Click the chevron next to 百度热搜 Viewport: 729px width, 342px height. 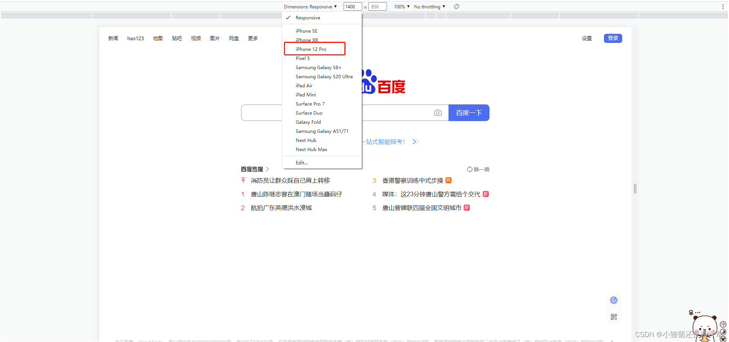pos(267,169)
